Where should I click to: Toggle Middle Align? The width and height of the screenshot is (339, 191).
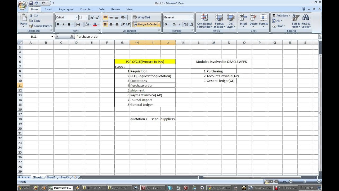(x=111, y=18)
